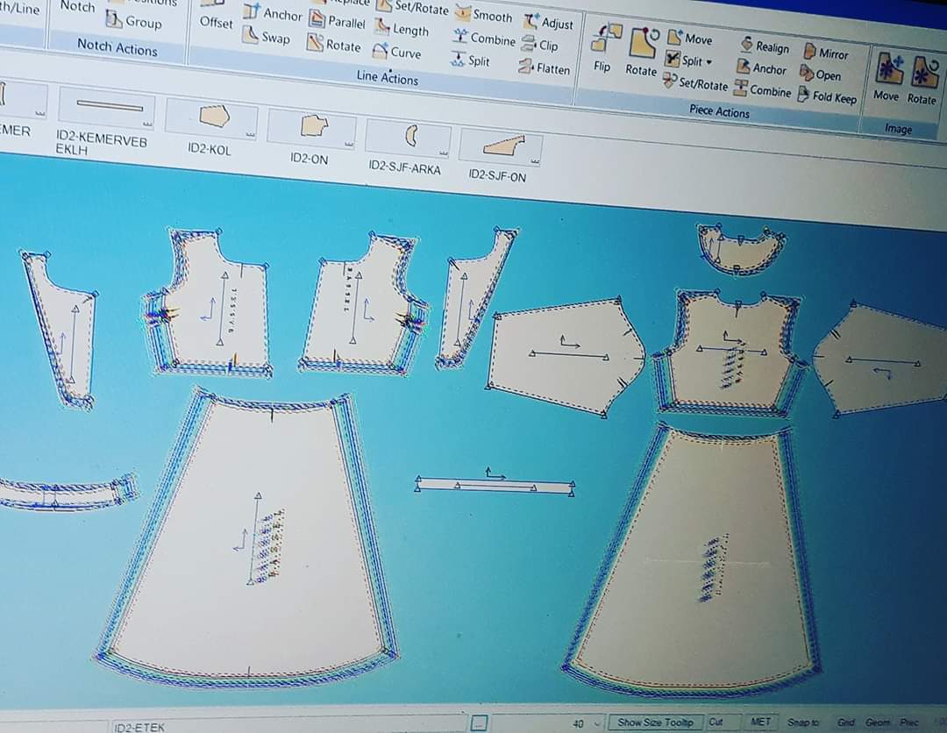Click the Cut button in status bar
947x733 pixels.
(716, 722)
